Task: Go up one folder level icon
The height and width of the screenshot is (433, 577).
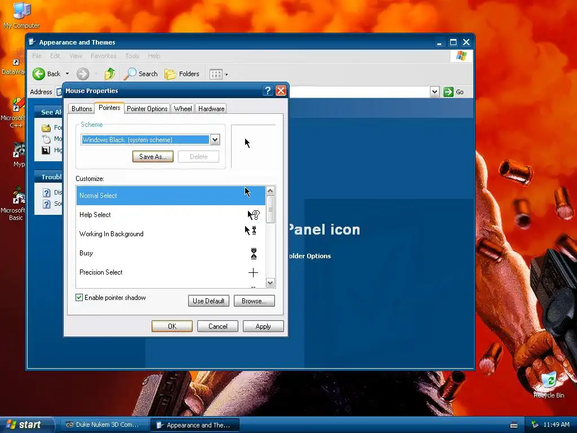Action: click(x=110, y=74)
